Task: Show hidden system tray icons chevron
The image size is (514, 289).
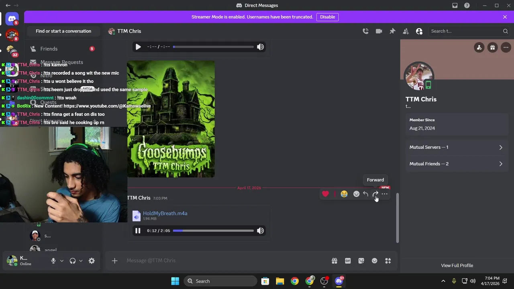Action: [443, 281]
